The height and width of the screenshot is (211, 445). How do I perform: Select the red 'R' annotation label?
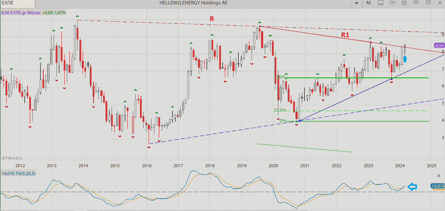click(x=212, y=19)
